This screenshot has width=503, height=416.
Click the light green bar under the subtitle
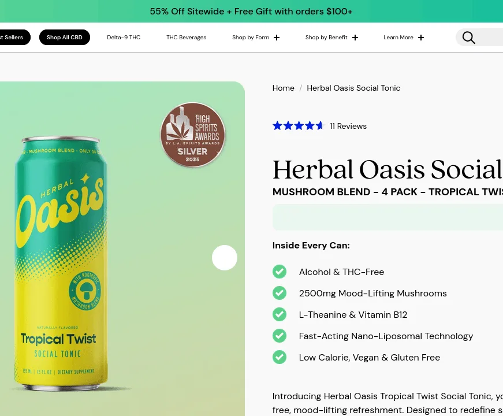(x=388, y=217)
